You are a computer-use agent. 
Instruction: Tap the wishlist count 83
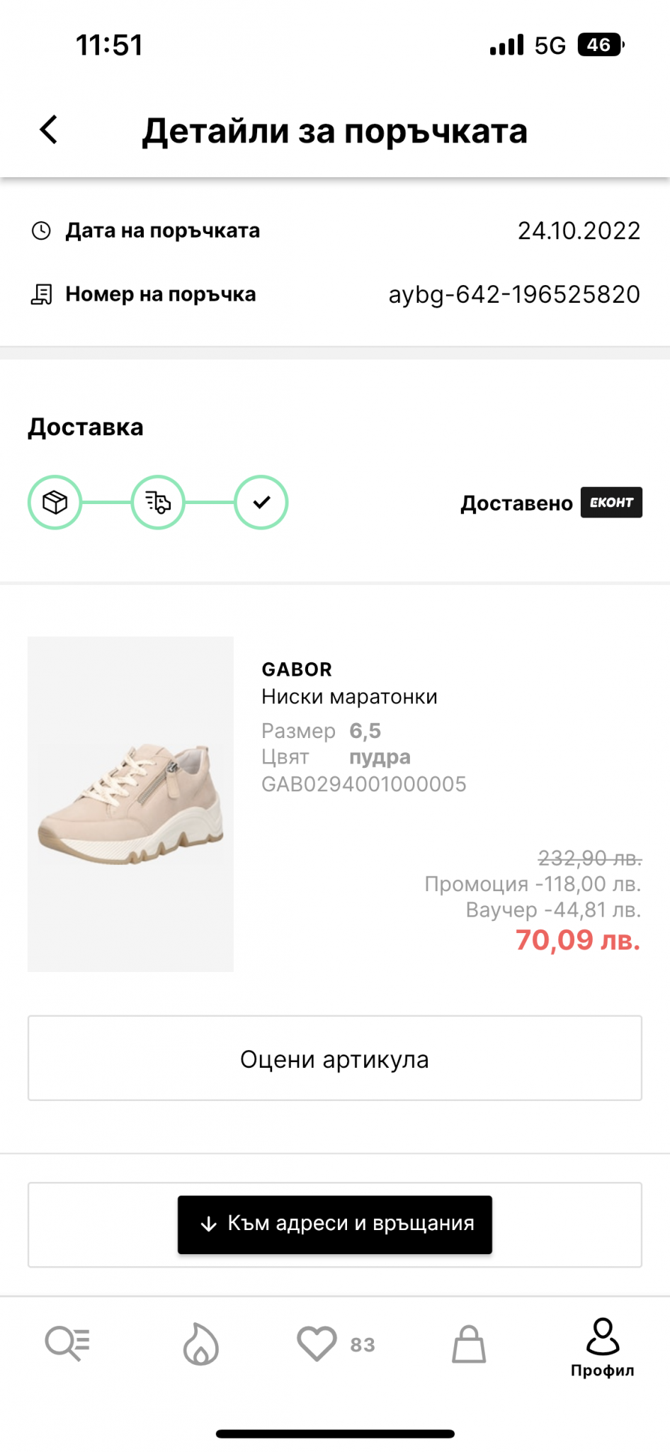click(363, 1344)
